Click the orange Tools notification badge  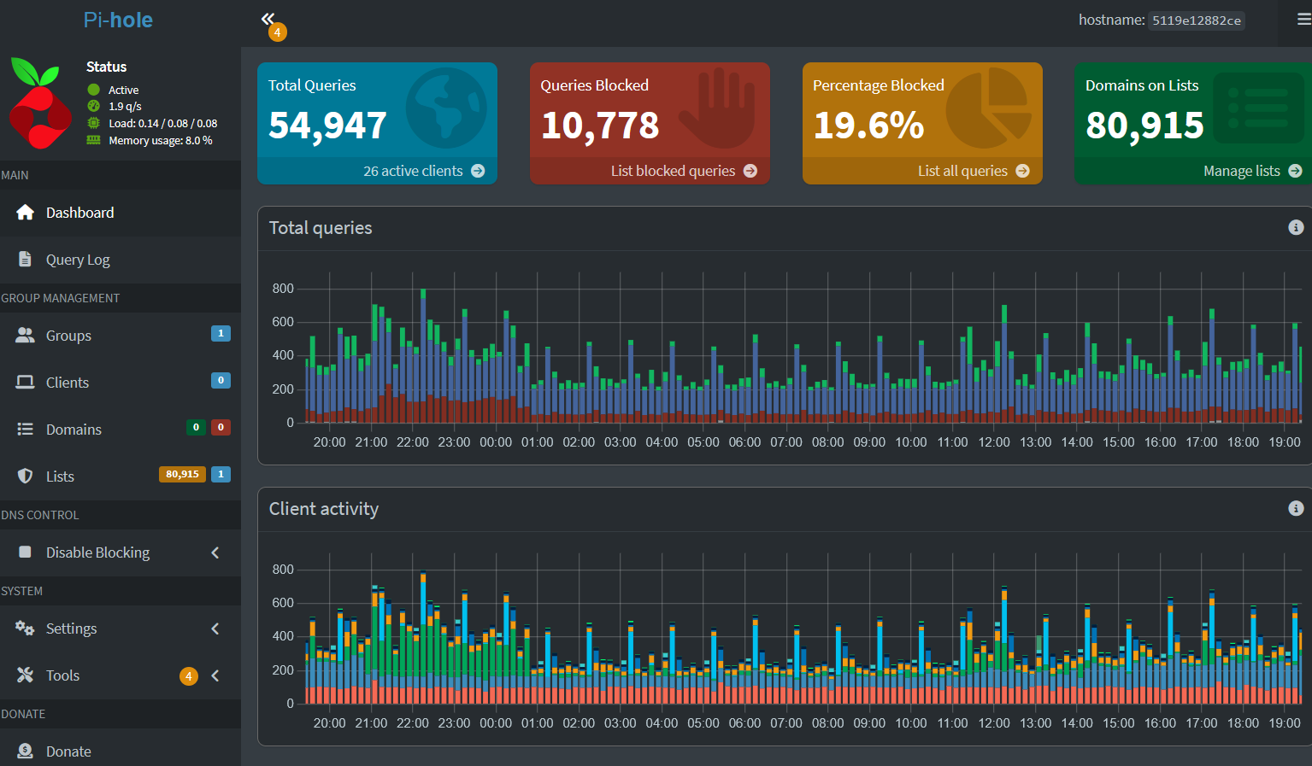coord(188,675)
